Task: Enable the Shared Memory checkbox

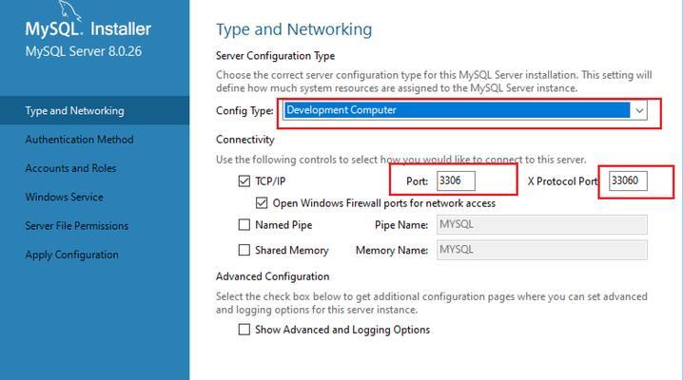Action: (244, 250)
